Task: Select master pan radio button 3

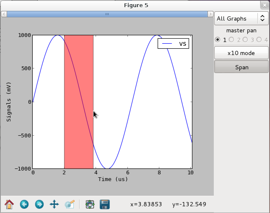Action: click(245, 39)
